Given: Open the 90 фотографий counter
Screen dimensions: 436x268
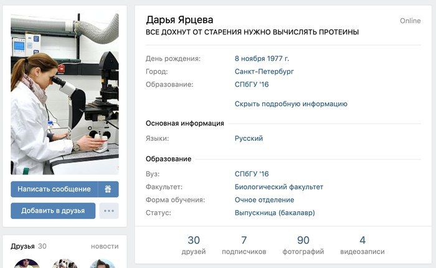Looking at the screenshot, I should pyautogui.click(x=303, y=245).
